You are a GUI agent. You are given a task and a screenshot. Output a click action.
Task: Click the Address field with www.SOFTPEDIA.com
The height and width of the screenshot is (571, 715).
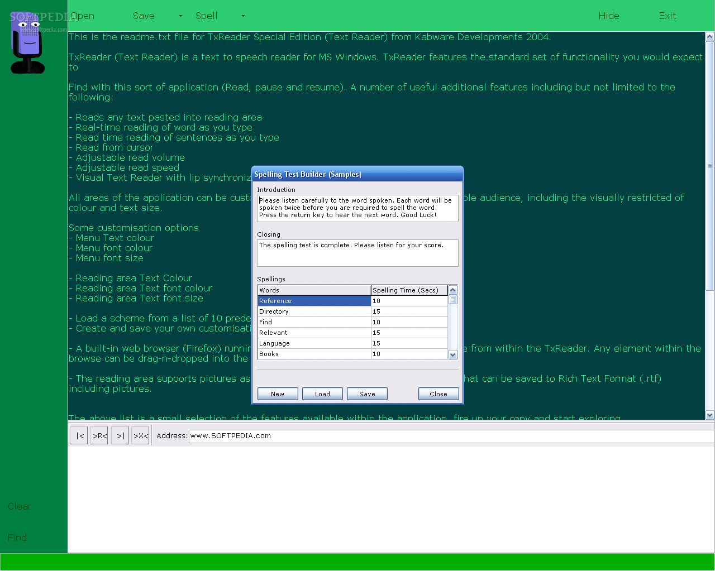tap(451, 436)
